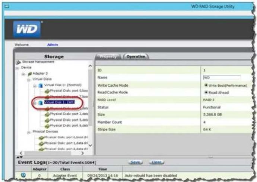This screenshot has height=182, width=257.
Task: Collapse the Physical Devices node
Action: (x=29, y=132)
